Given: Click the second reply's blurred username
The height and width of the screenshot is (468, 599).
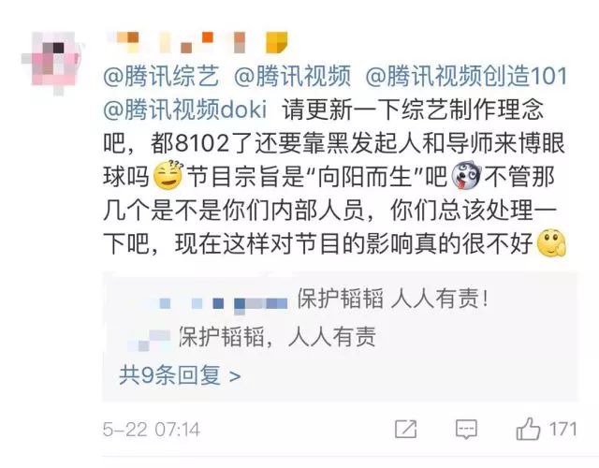Looking at the screenshot, I should tap(150, 339).
